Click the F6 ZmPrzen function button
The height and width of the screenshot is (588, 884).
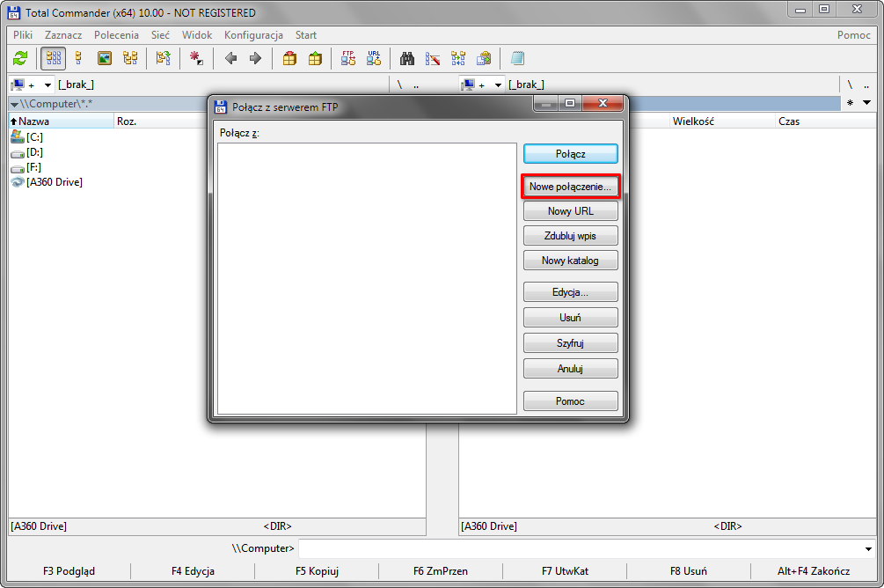441,571
